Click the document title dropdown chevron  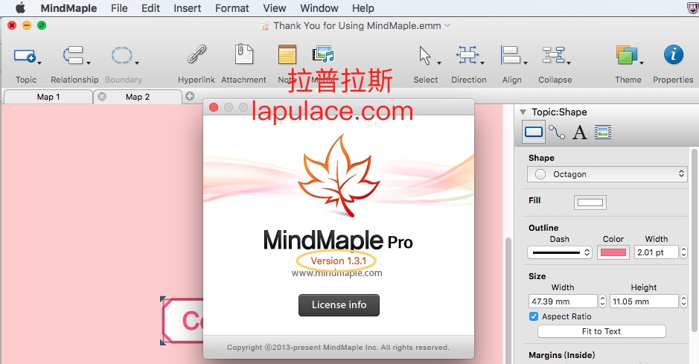click(x=447, y=25)
